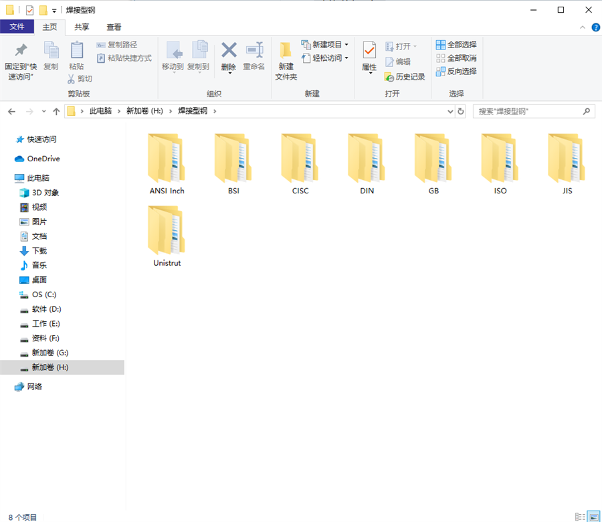Open Documents (文档) in the sidebar
Image resolution: width=602 pixels, height=522 pixels.
(33, 236)
